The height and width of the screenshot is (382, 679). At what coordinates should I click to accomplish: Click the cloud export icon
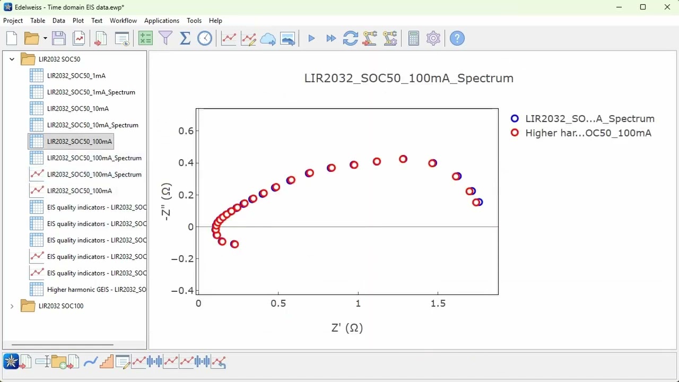[268, 38]
